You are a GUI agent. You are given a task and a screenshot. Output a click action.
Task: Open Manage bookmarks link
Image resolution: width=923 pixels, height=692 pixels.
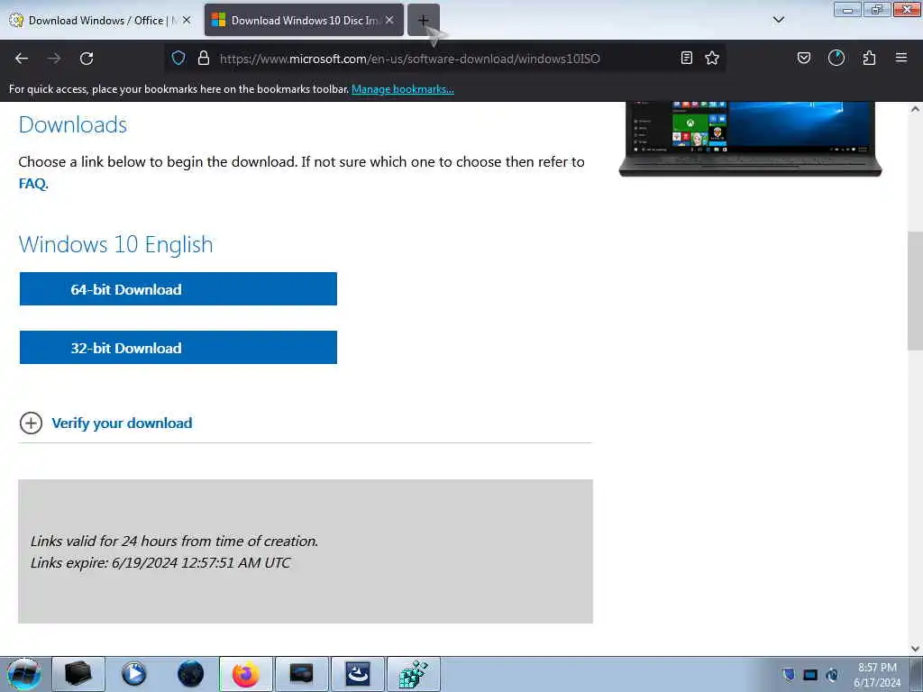tap(403, 89)
